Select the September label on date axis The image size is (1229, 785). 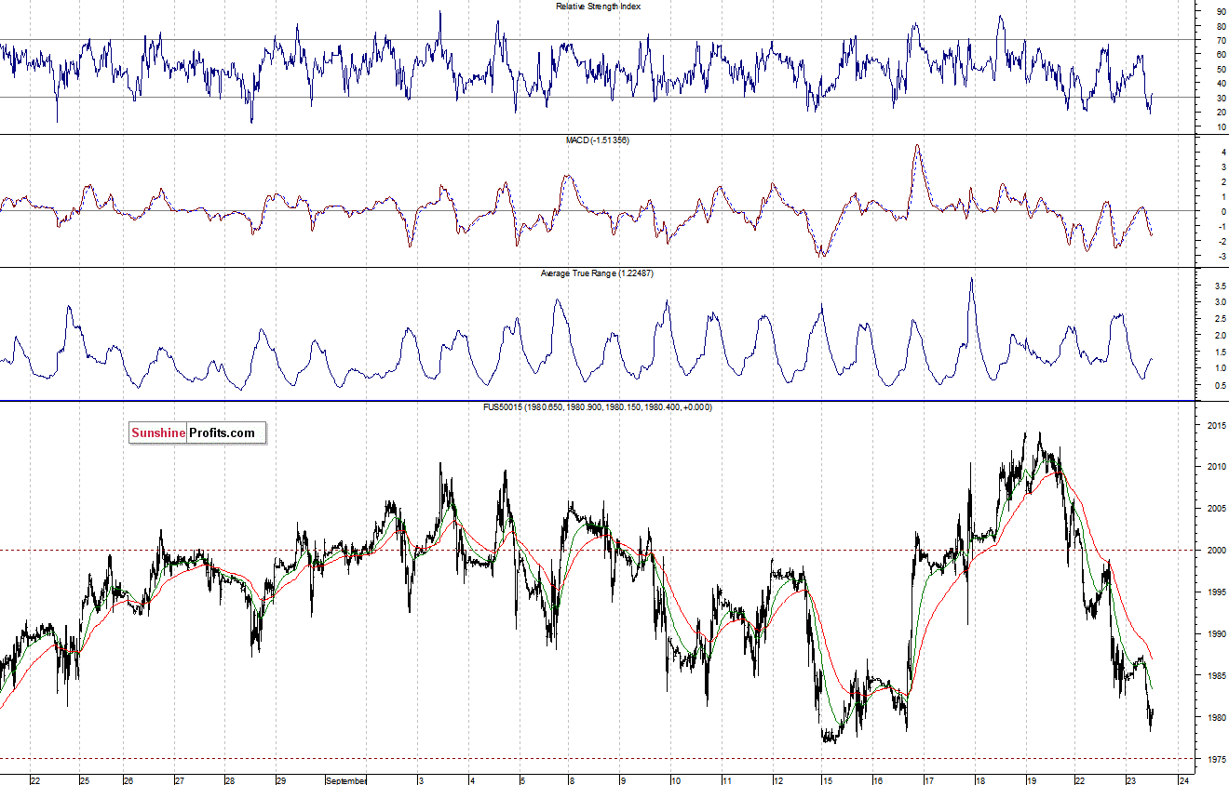point(345,780)
